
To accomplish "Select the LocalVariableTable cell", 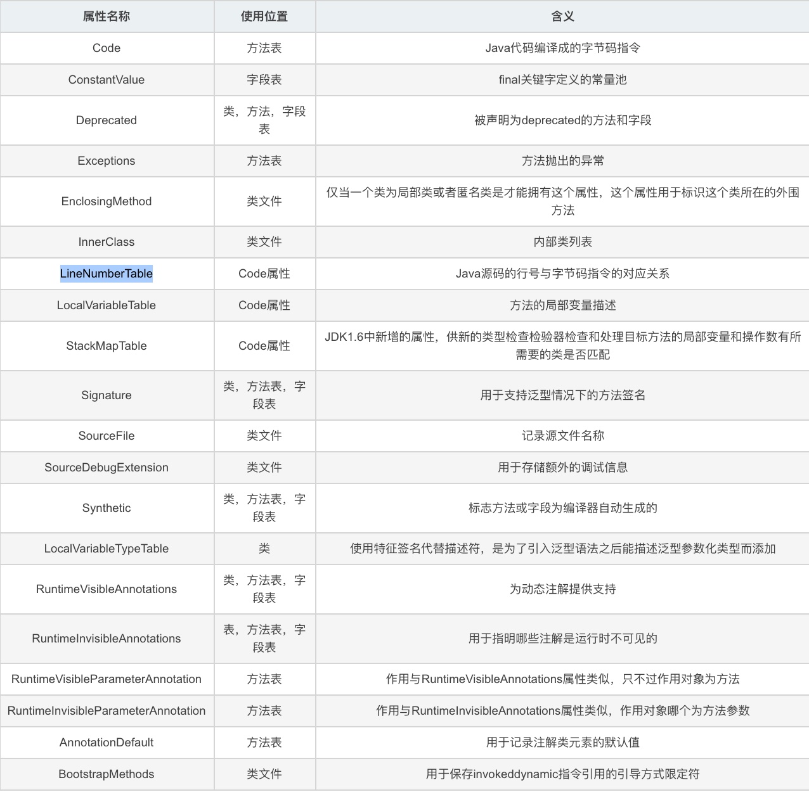I will (107, 305).
